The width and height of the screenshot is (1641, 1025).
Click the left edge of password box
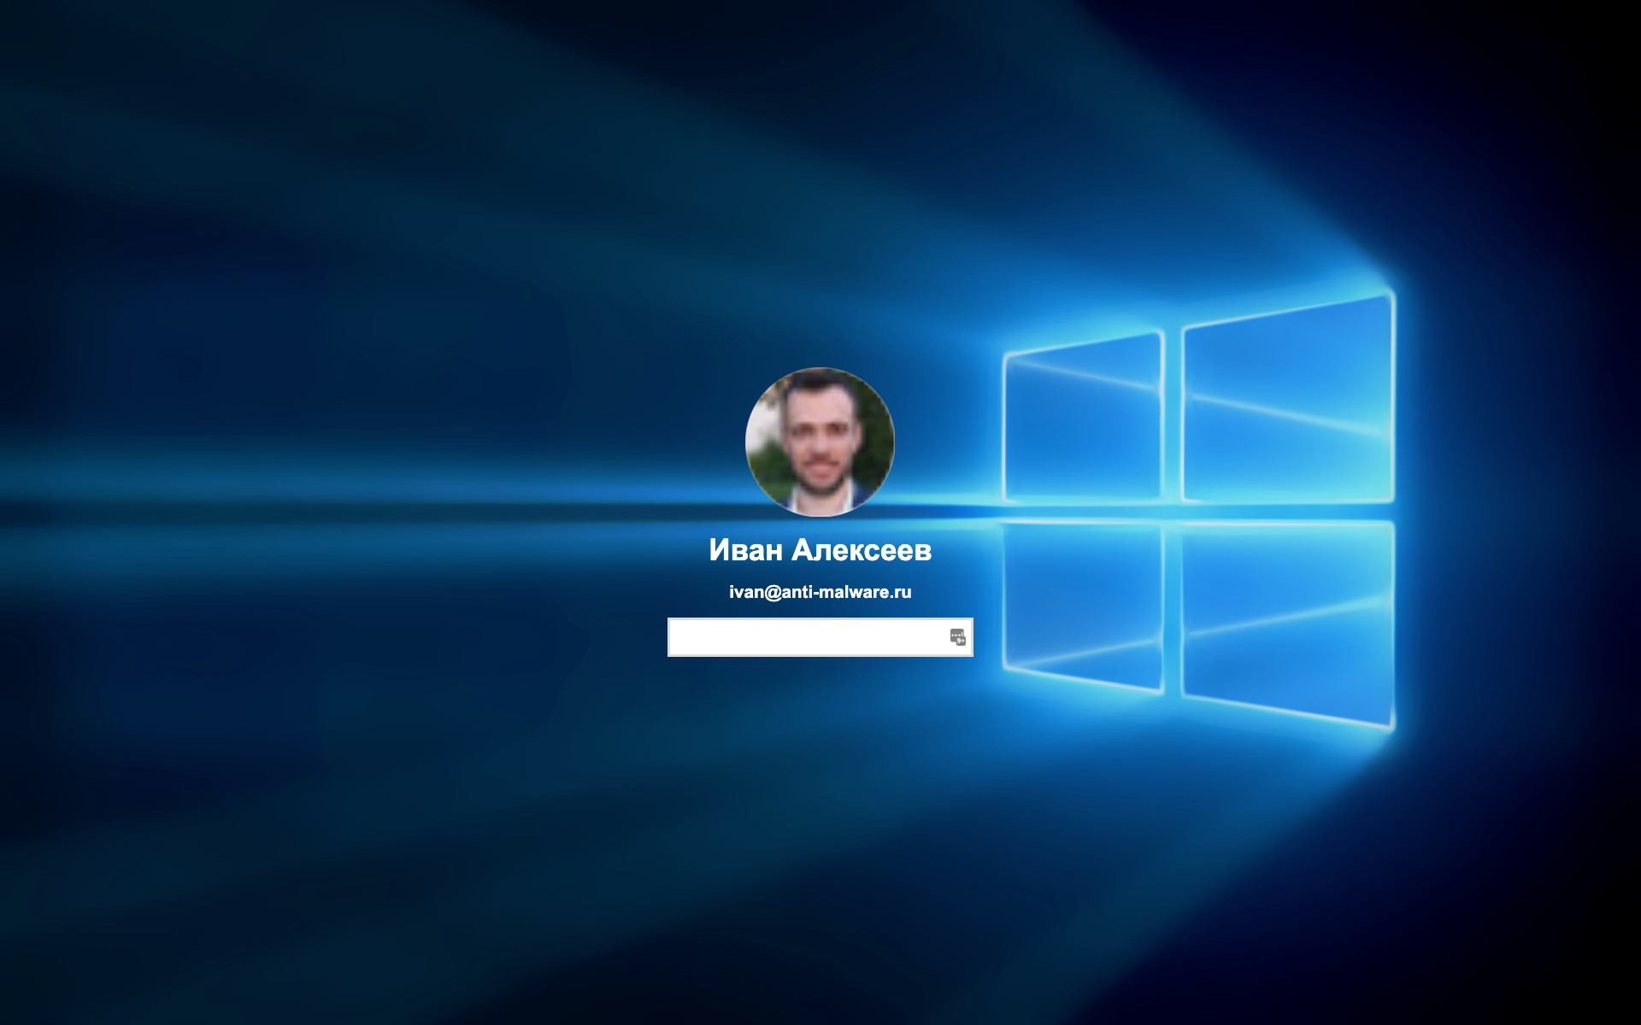pos(675,637)
